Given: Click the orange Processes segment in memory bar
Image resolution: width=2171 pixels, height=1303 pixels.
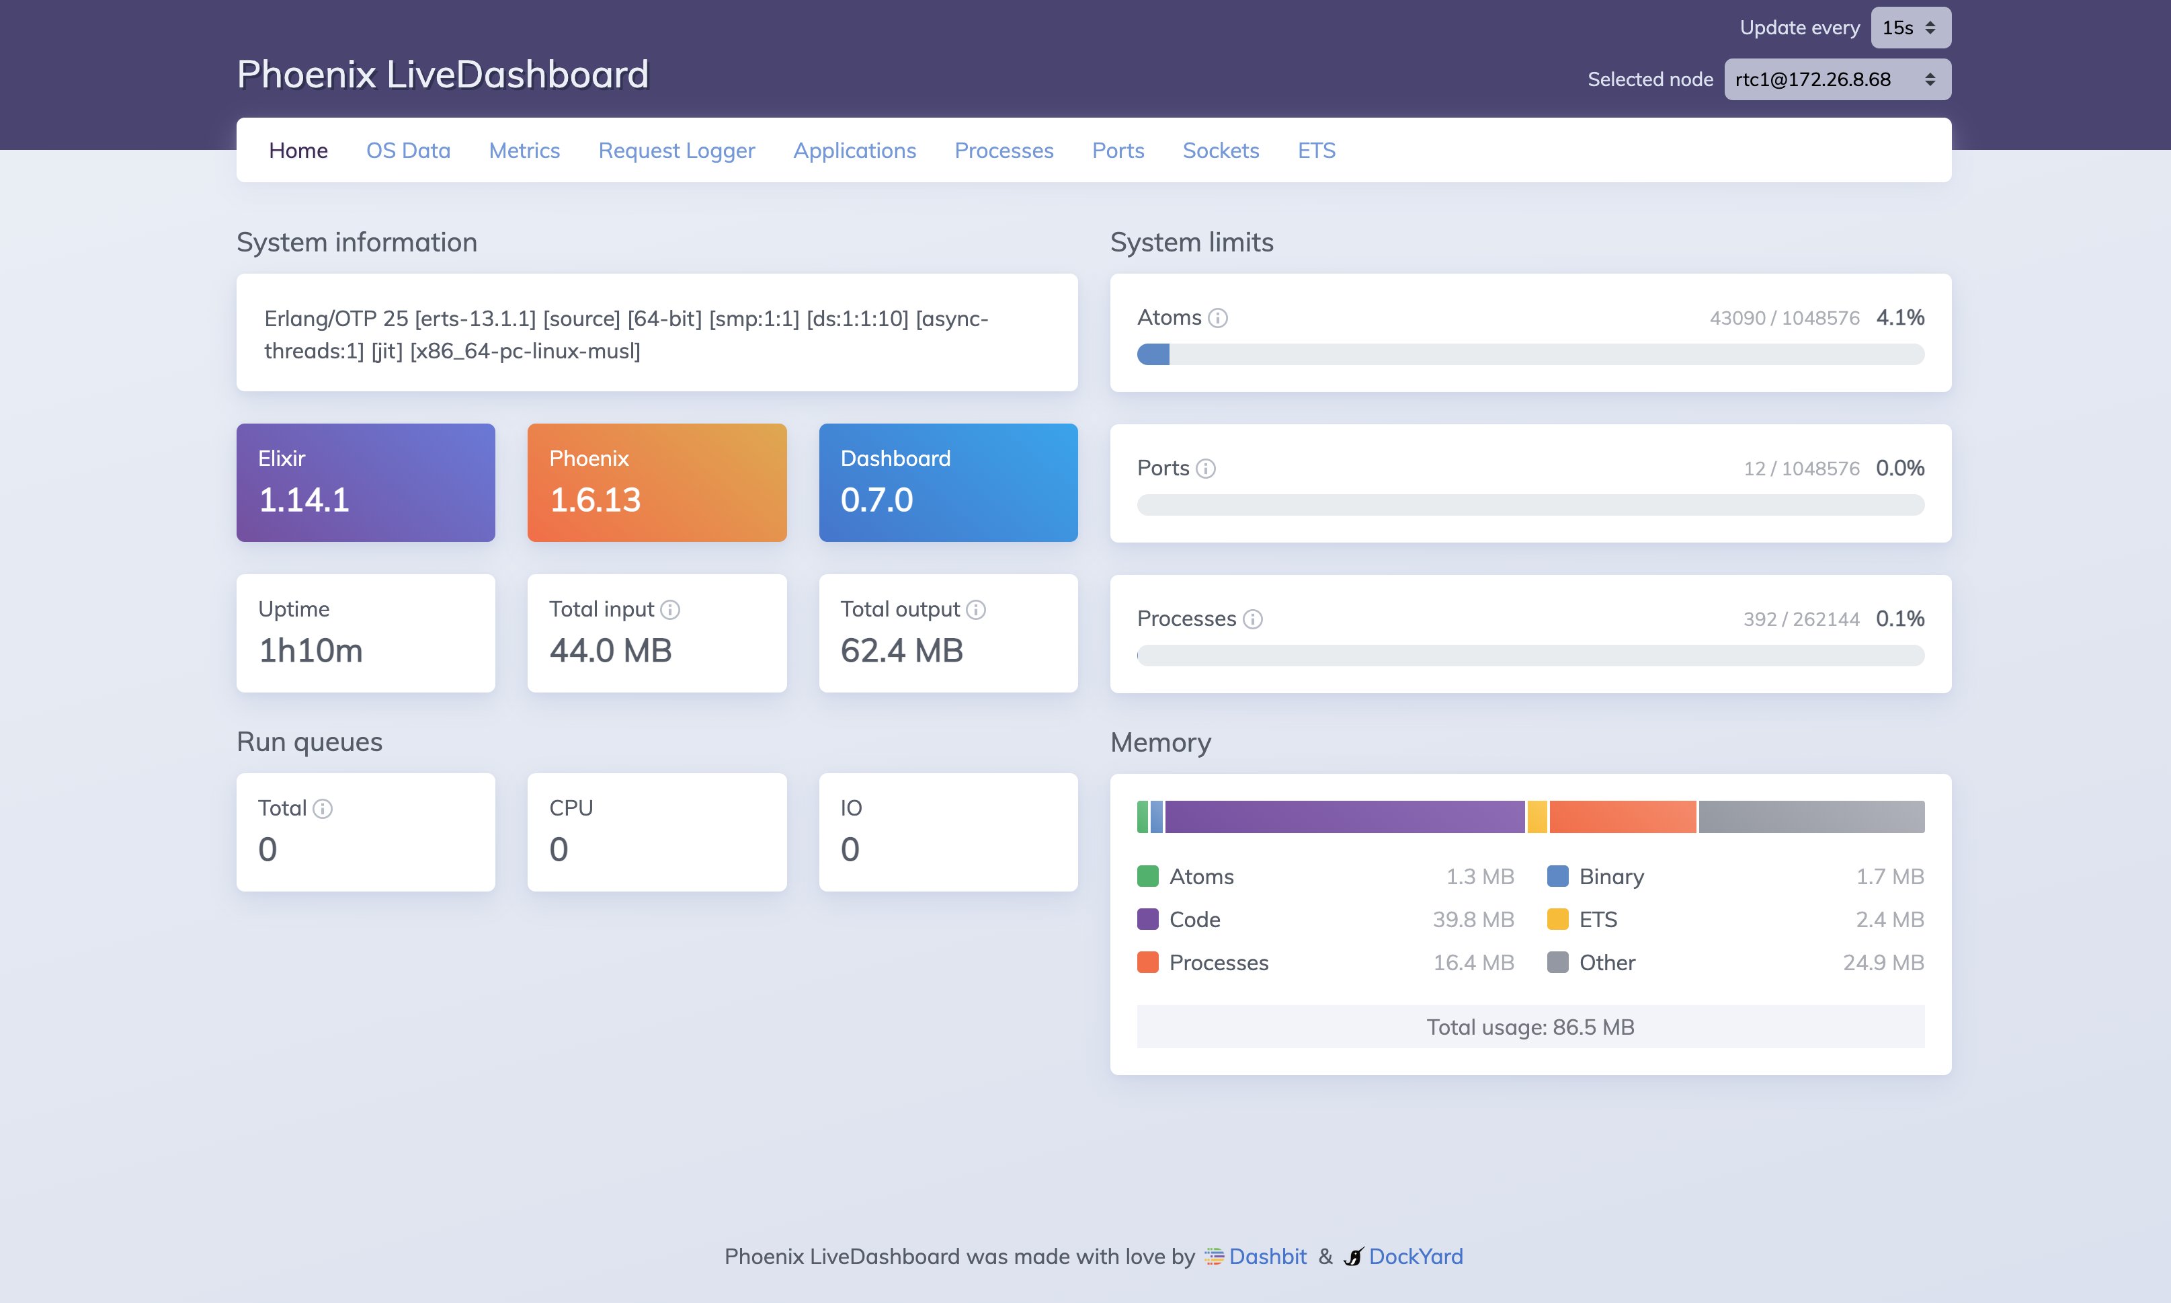Looking at the screenshot, I should (1623, 817).
